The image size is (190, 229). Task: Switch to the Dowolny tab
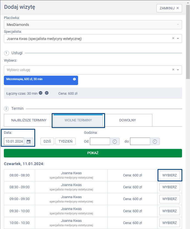127,120
